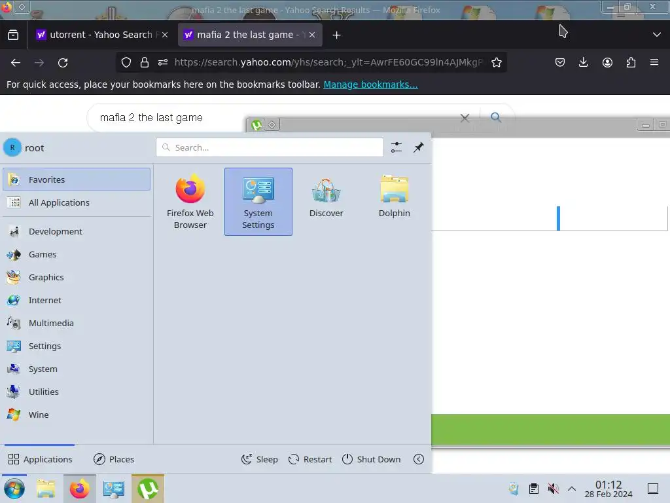
Task: Open the clipboard tray icon
Action: click(534, 489)
